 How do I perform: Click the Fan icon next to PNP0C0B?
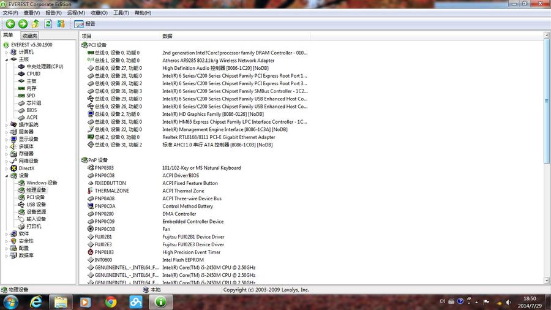tap(91, 229)
